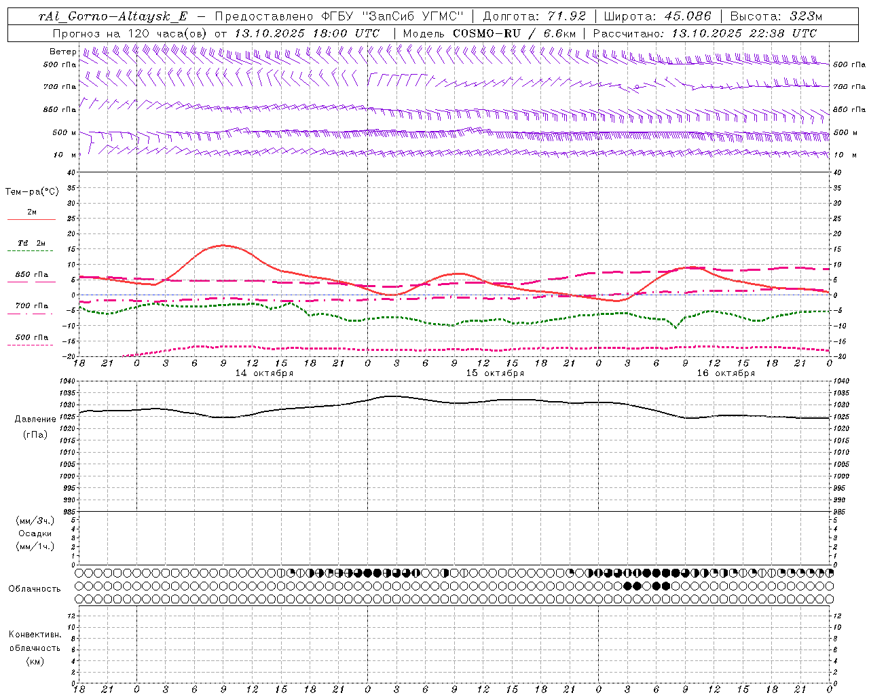
Task: Click the station title rAl_Gorno-Altaysk_E
Action: [113, 16]
